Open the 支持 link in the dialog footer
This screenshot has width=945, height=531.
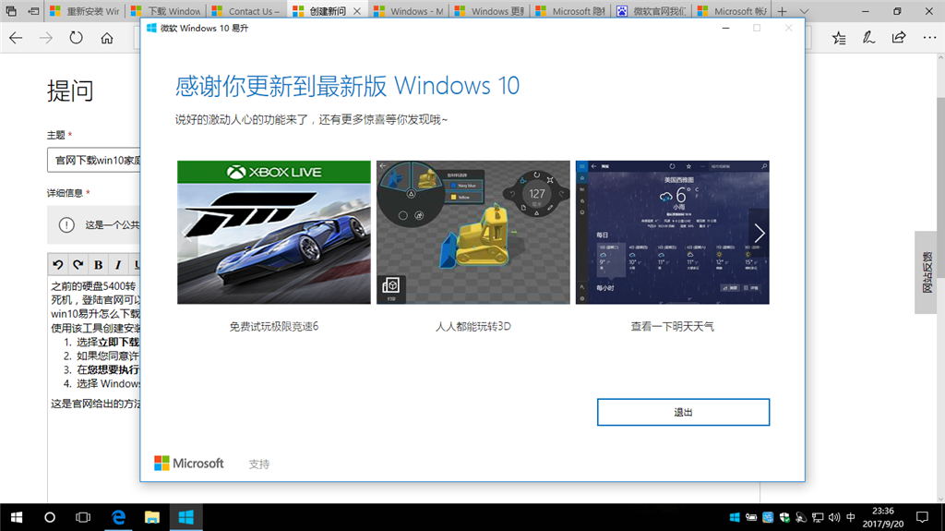pyautogui.click(x=259, y=464)
